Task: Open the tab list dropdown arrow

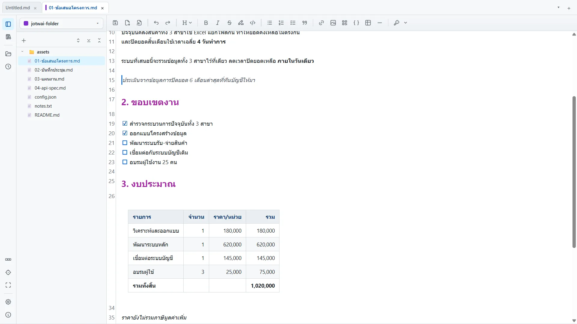Action: tap(559, 8)
